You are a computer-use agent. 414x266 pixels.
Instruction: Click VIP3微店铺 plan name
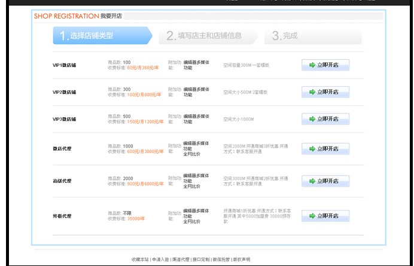point(65,119)
